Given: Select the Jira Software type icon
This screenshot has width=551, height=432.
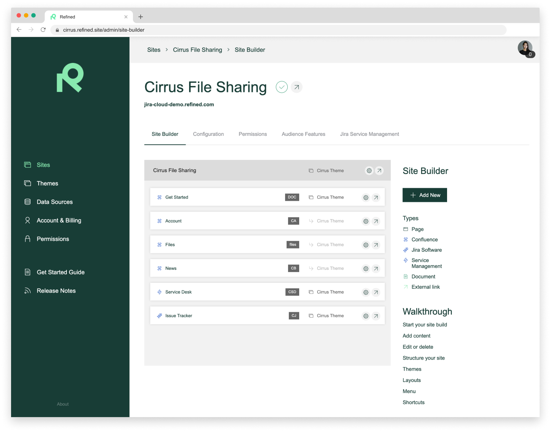Looking at the screenshot, I should point(405,250).
